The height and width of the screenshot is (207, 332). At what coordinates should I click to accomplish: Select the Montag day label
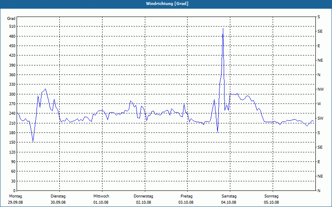[x=15, y=196]
